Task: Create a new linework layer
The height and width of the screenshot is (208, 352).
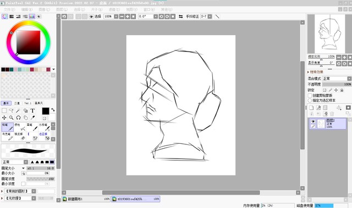Action: click(x=318, y=108)
